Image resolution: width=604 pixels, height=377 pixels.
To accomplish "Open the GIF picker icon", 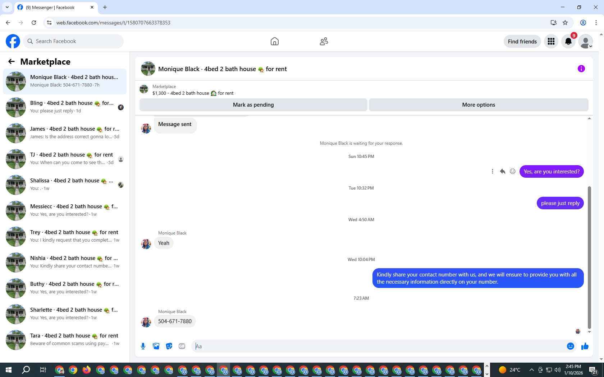I will tap(182, 346).
